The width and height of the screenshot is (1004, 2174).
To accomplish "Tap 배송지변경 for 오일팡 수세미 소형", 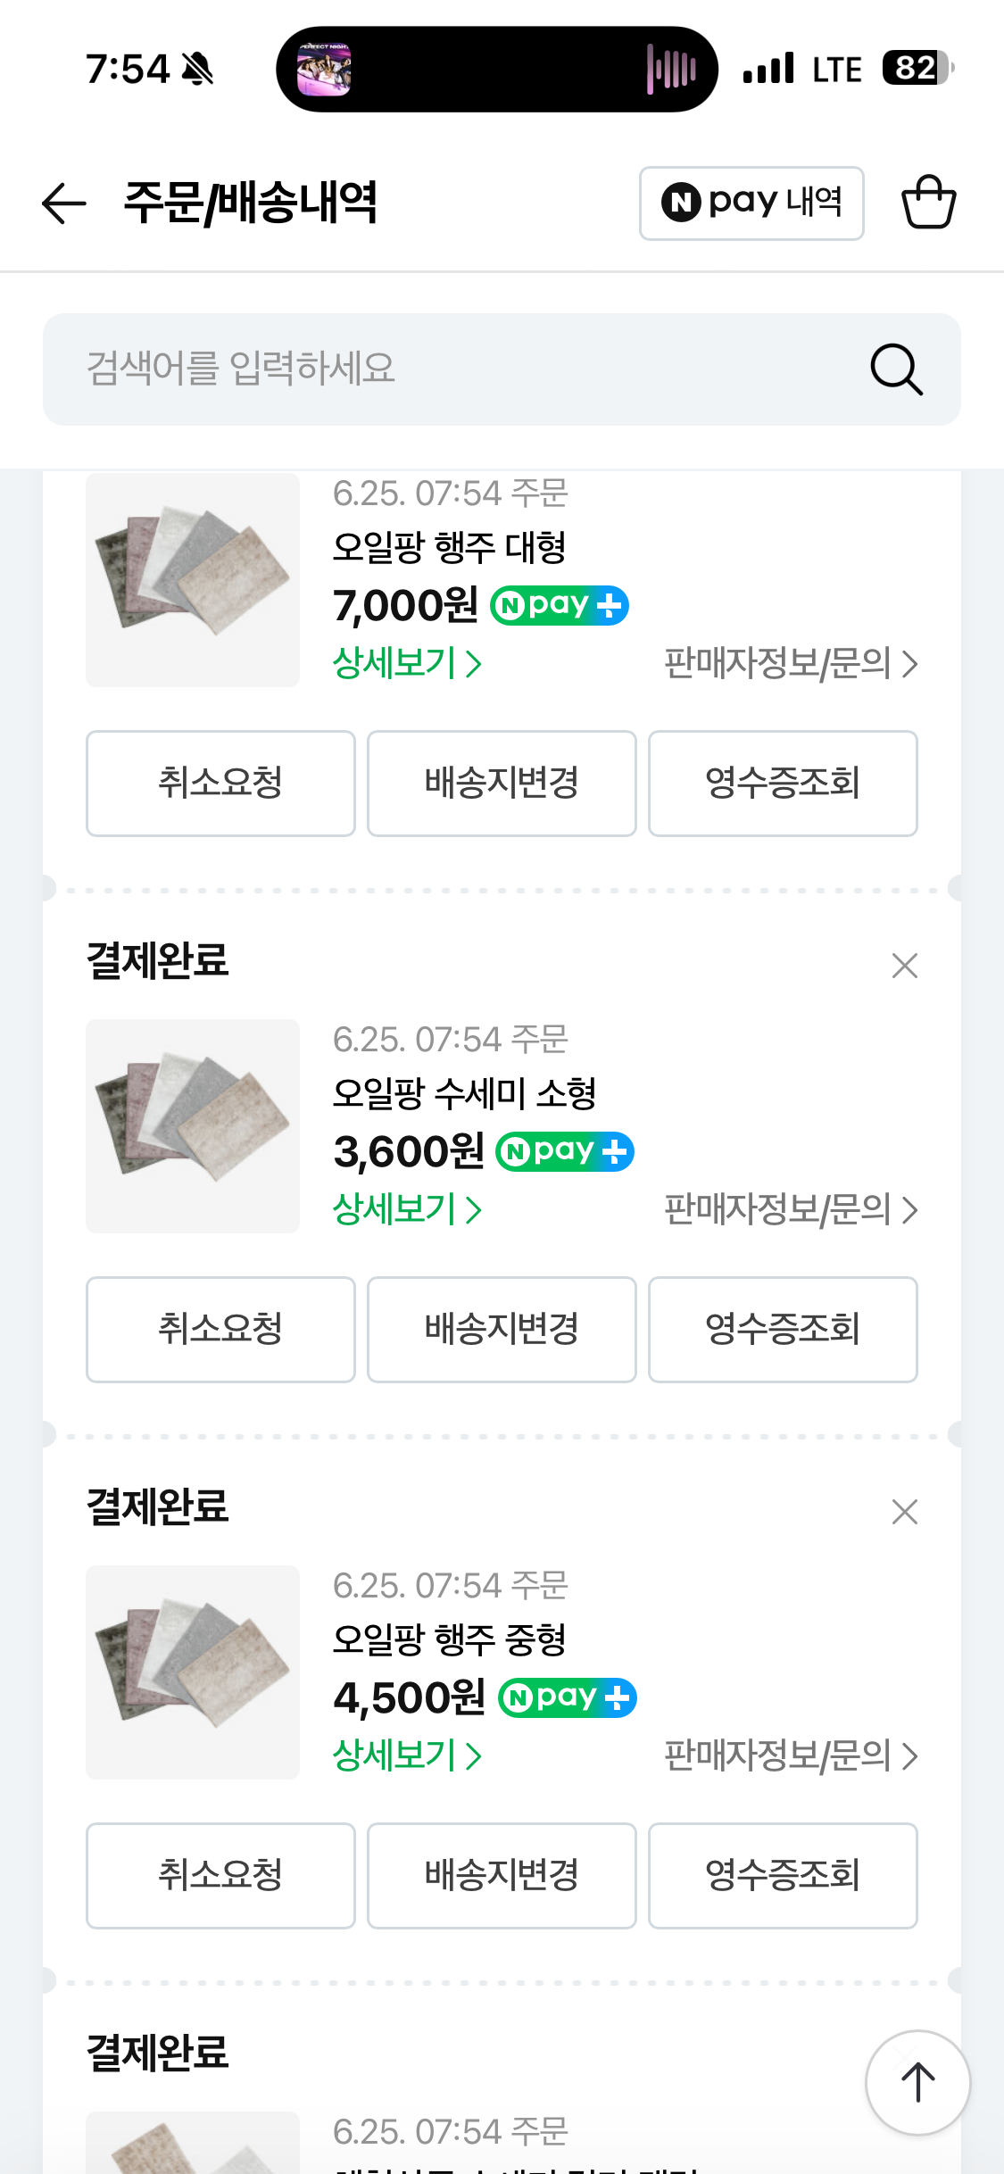I will pyautogui.click(x=502, y=1330).
